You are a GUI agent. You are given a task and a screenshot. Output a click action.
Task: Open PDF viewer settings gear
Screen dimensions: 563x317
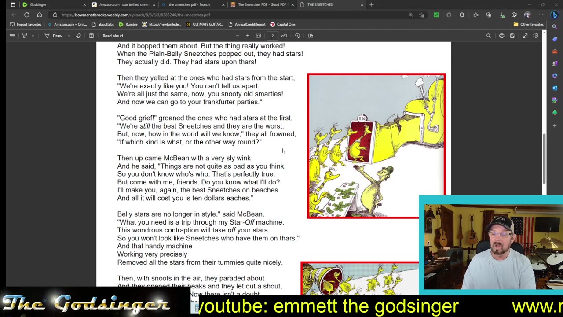point(536,36)
